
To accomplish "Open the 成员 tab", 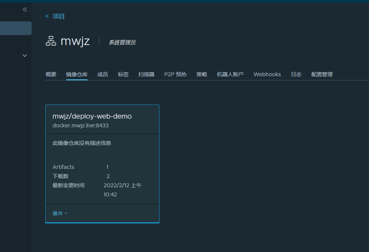I will pyautogui.click(x=103, y=74).
